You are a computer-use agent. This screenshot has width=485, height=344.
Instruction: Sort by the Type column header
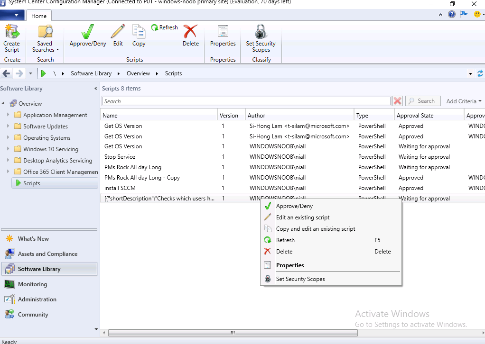374,116
